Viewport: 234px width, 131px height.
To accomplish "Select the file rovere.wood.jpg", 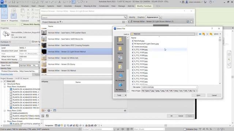I will [x=140, y=47].
